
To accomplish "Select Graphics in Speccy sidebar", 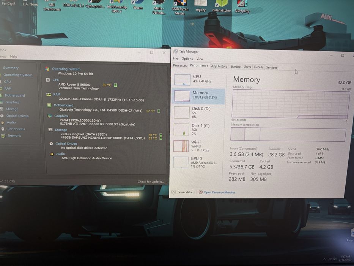I will (12, 102).
